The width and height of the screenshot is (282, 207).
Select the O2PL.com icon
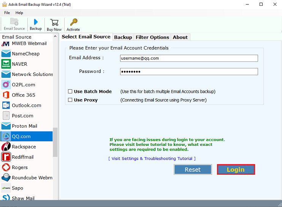(6, 85)
